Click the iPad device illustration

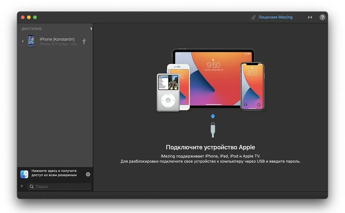213,79
